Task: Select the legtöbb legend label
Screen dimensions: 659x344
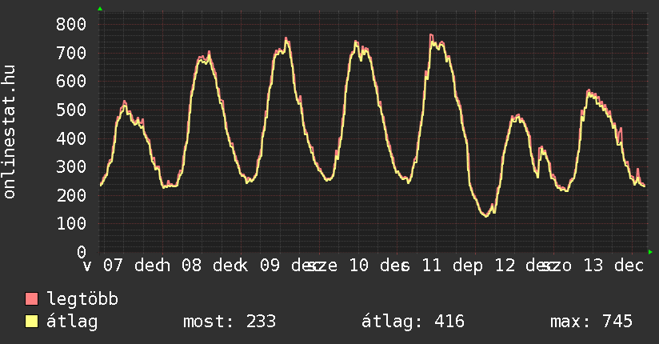Action: pyautogui.click(x=83, y=300)
